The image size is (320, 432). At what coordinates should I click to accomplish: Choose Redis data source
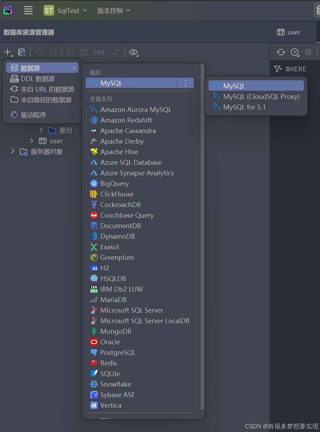coord(139,363)
